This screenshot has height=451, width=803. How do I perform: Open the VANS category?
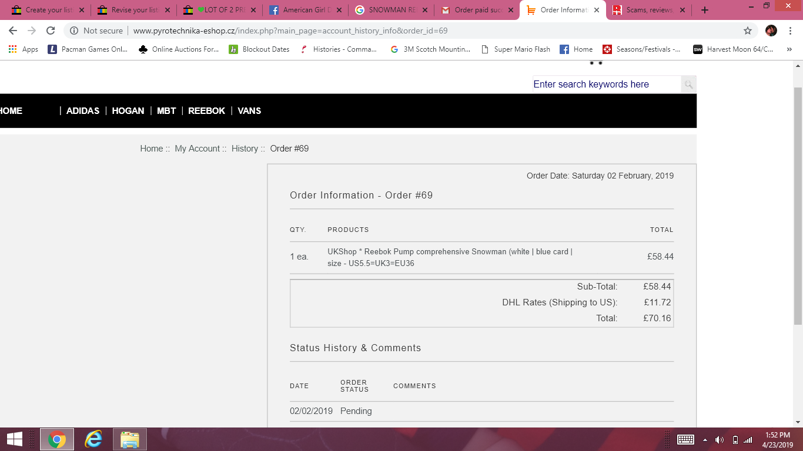[x=249, y=111]
